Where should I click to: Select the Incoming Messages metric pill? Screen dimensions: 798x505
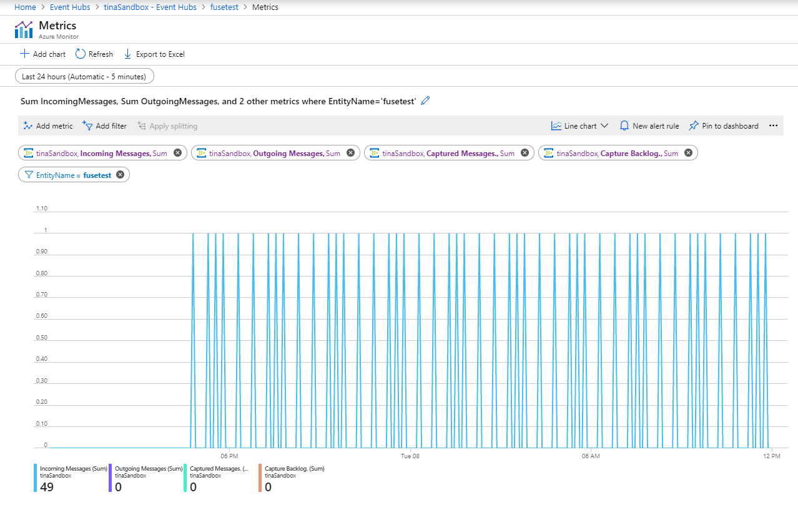point(102,153)
